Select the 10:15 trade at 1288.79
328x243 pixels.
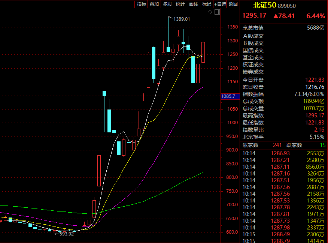pos(283,240)
